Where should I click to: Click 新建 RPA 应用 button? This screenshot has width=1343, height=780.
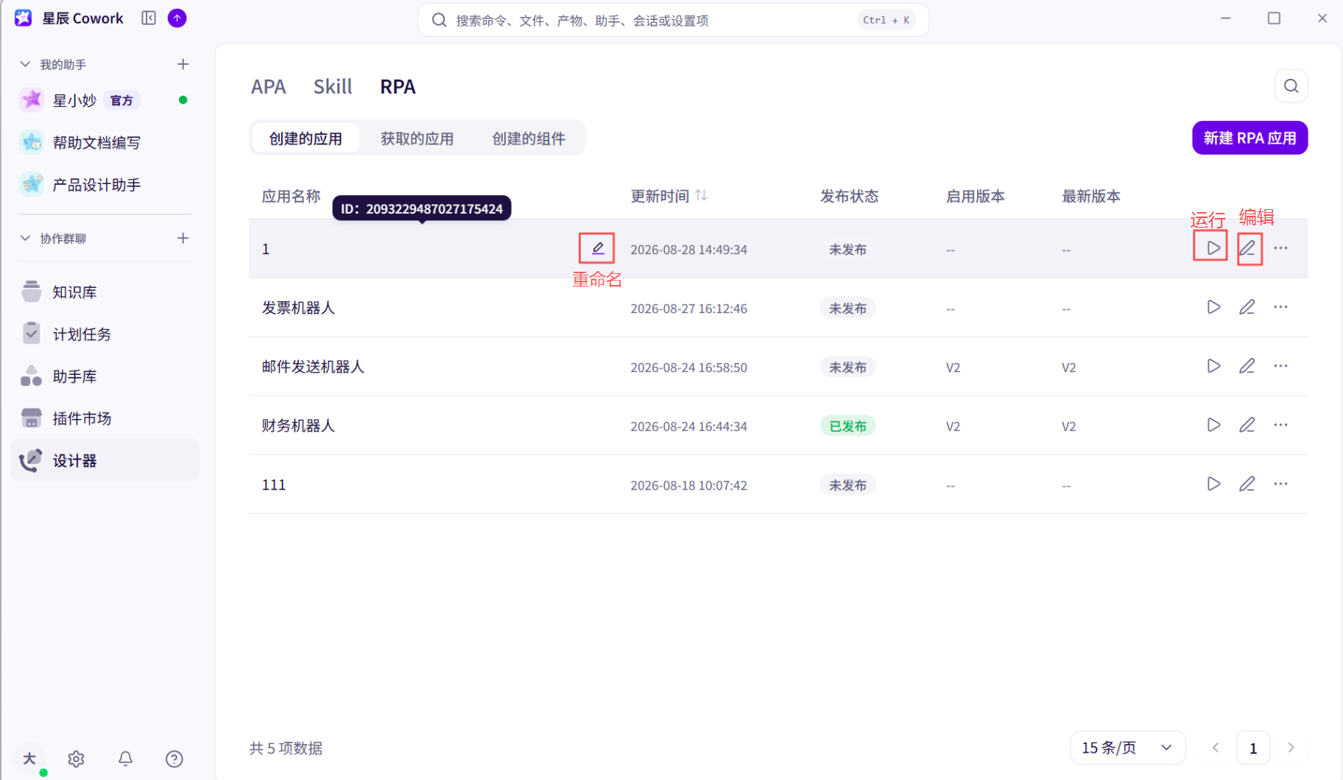(x=1249, y=138)
